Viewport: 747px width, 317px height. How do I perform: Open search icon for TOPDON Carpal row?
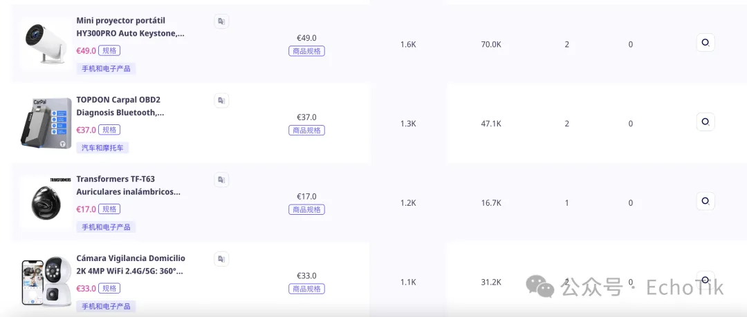tap(705, 122)
